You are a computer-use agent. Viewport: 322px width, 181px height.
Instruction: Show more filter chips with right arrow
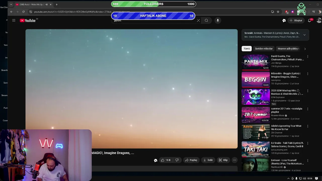305,49
